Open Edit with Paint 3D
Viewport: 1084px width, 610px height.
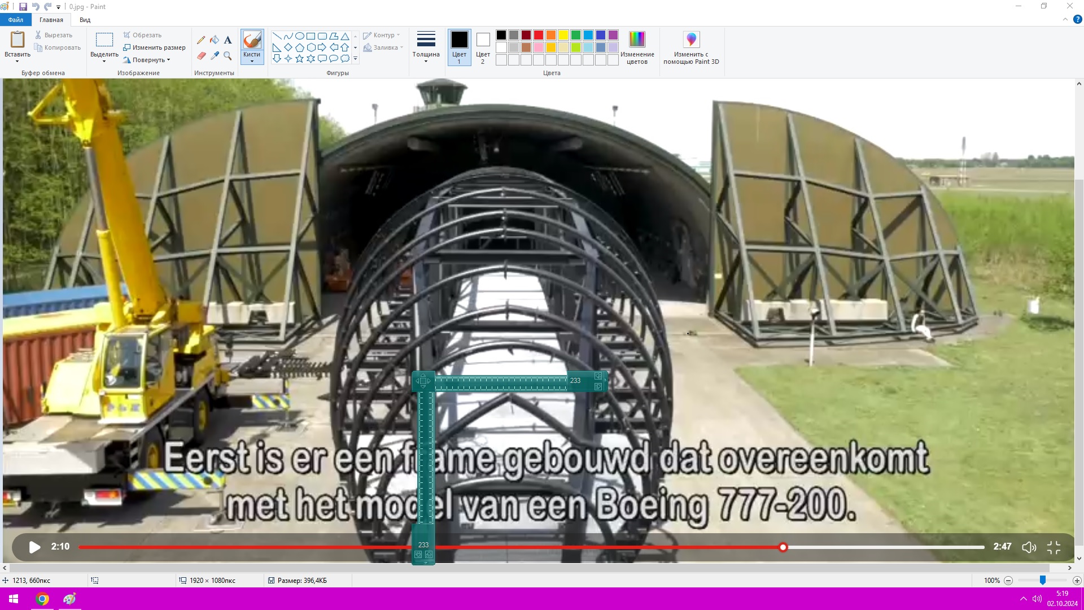(691, 48)
